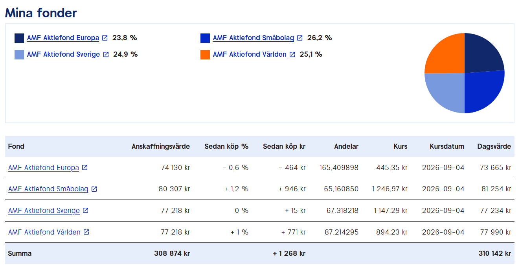Click external link icon beside Världen legend
Image resolution: width=520 pixels, height=268 pixels.
click(292, 55)
